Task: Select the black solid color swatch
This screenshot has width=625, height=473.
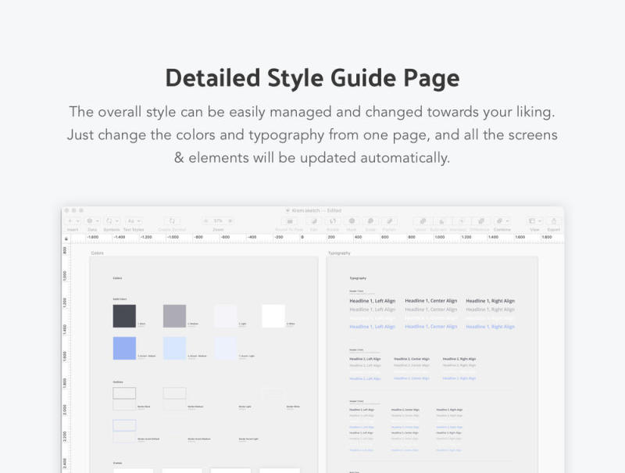Action: point(124,316)
